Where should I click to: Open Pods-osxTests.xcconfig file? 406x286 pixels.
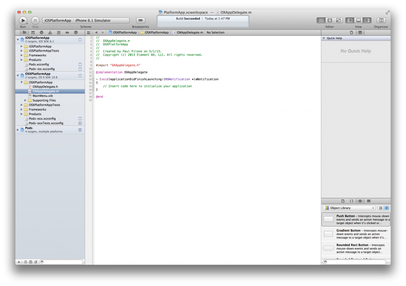[x=50, y=123]
